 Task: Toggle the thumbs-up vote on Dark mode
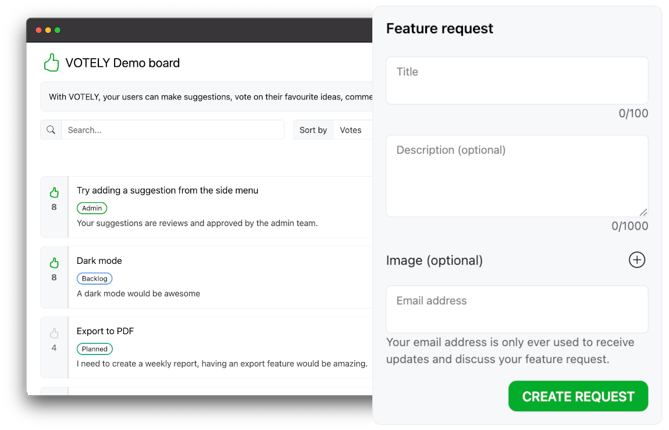click(x=54, y=263)
